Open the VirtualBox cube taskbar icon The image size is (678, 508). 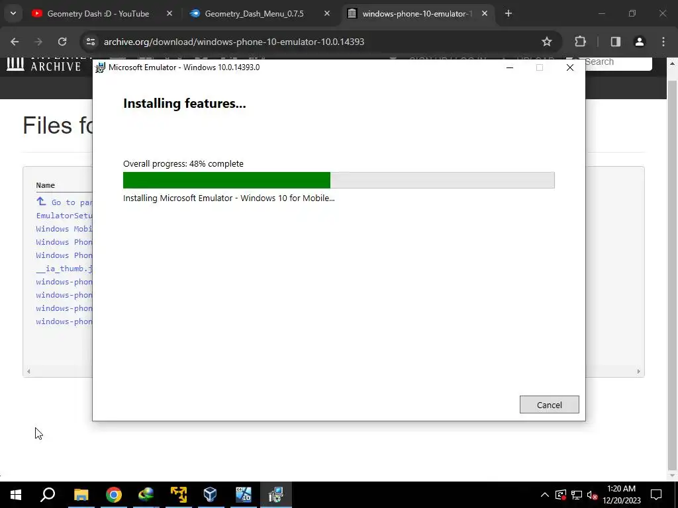(211, 495)
